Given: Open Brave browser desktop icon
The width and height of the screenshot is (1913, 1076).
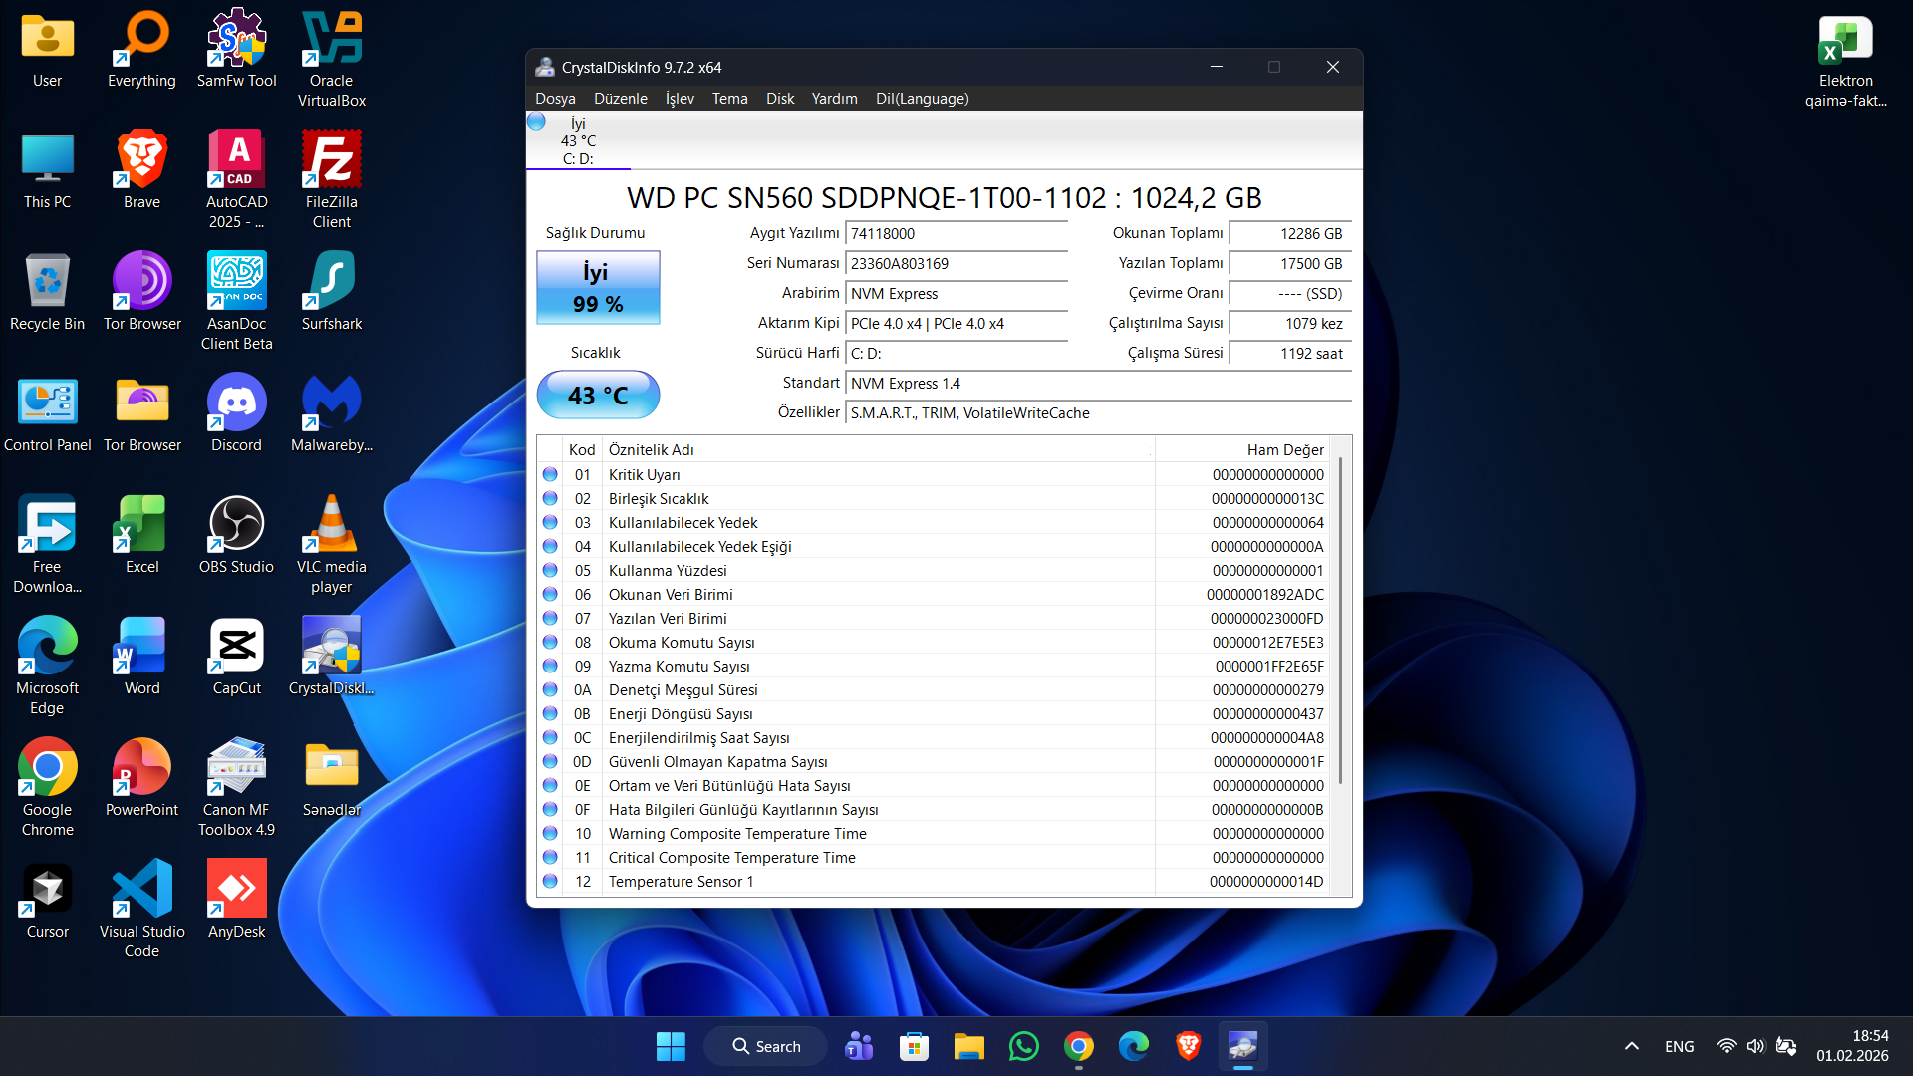Looking at the screenshot, I should (x=141, y=171).
